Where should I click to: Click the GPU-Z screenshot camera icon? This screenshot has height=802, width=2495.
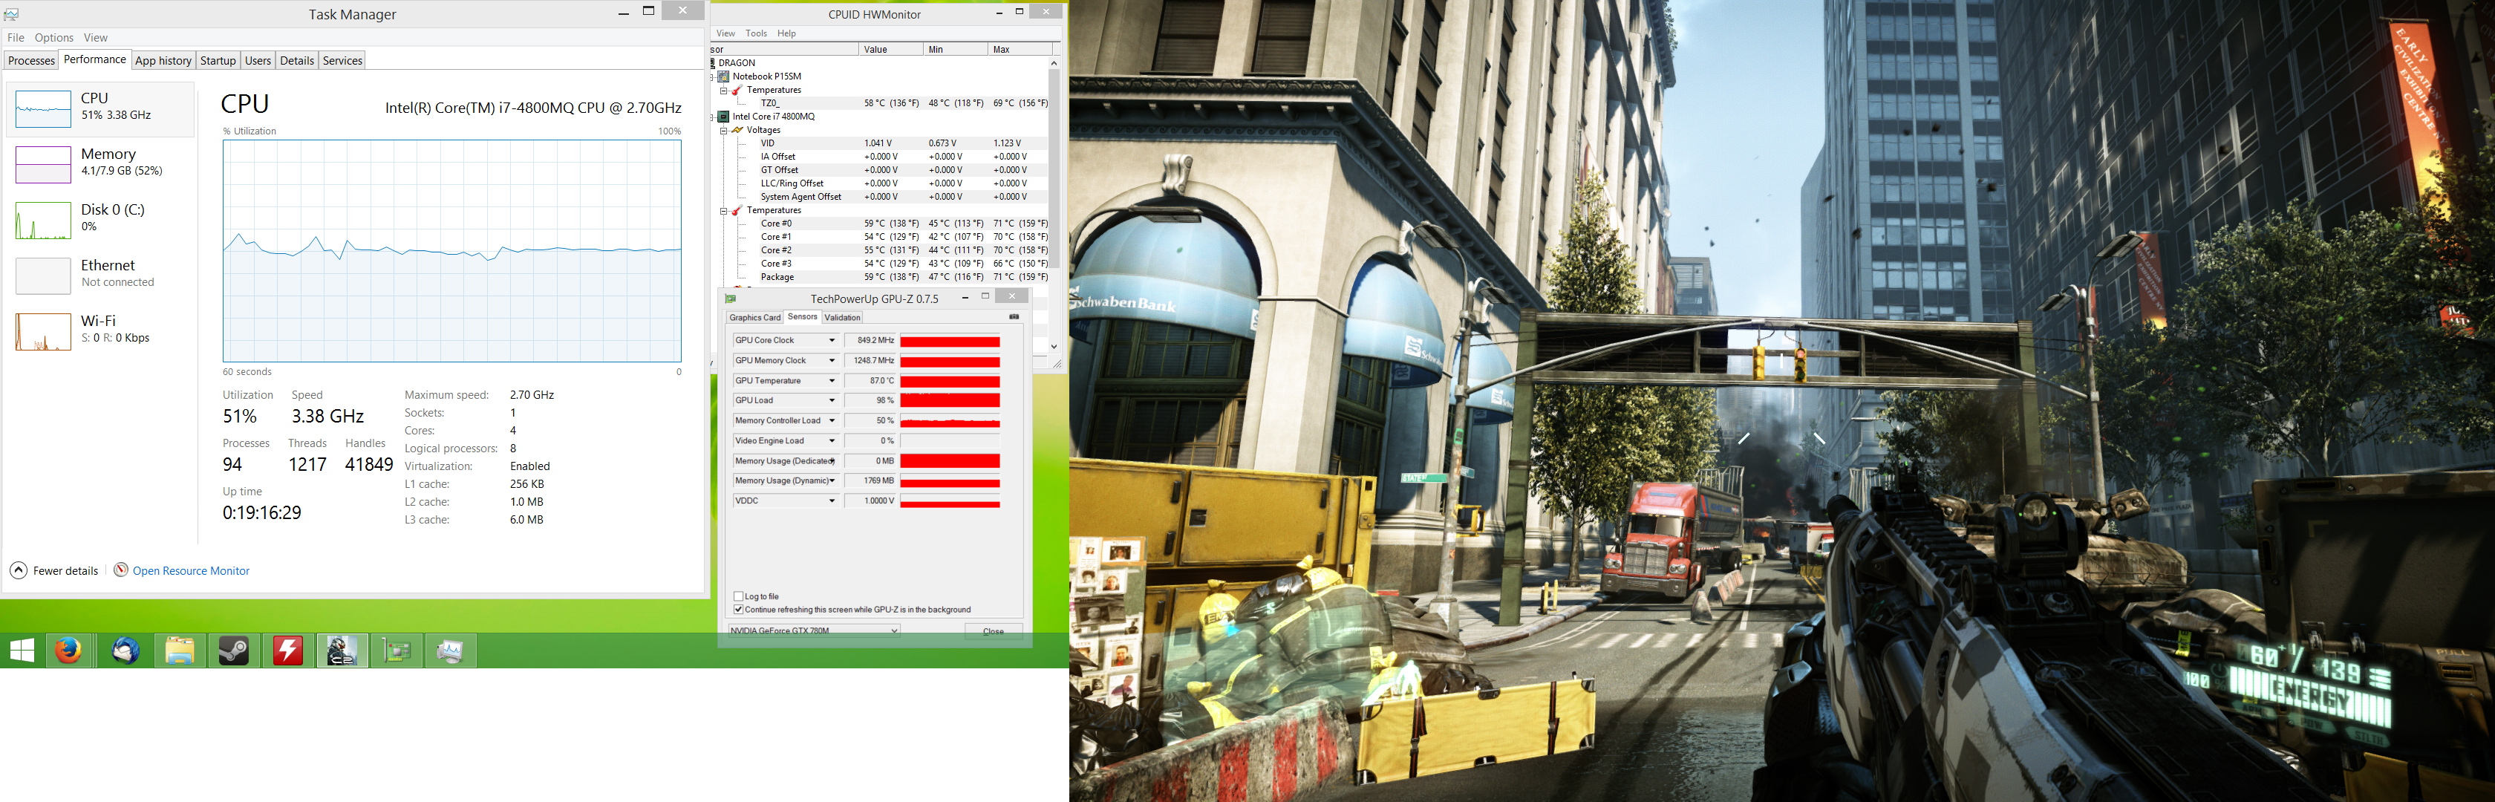coord(1014,317)
